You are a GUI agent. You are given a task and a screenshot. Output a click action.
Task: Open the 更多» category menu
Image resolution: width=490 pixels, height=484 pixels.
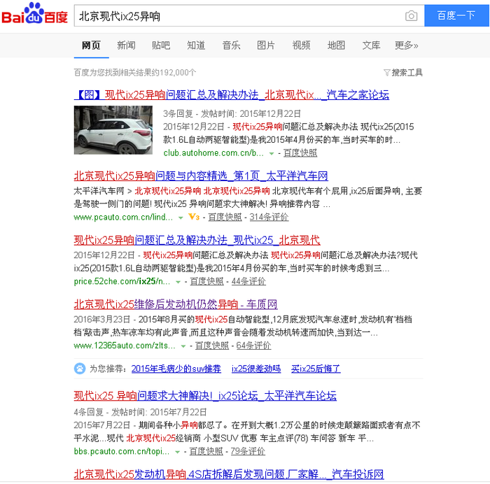point(406,45)
